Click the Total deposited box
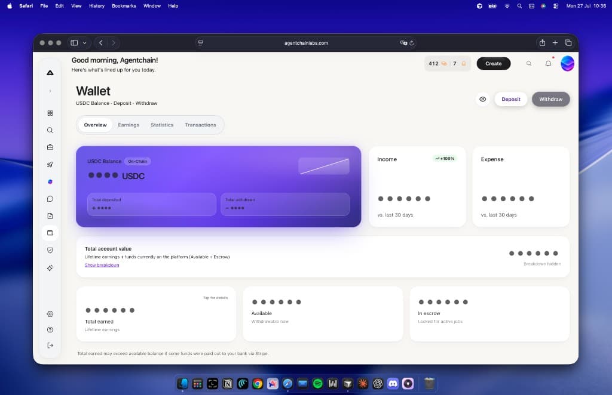Image resolution: width=612 pixels, height=395 pixels. coord(152,204)
